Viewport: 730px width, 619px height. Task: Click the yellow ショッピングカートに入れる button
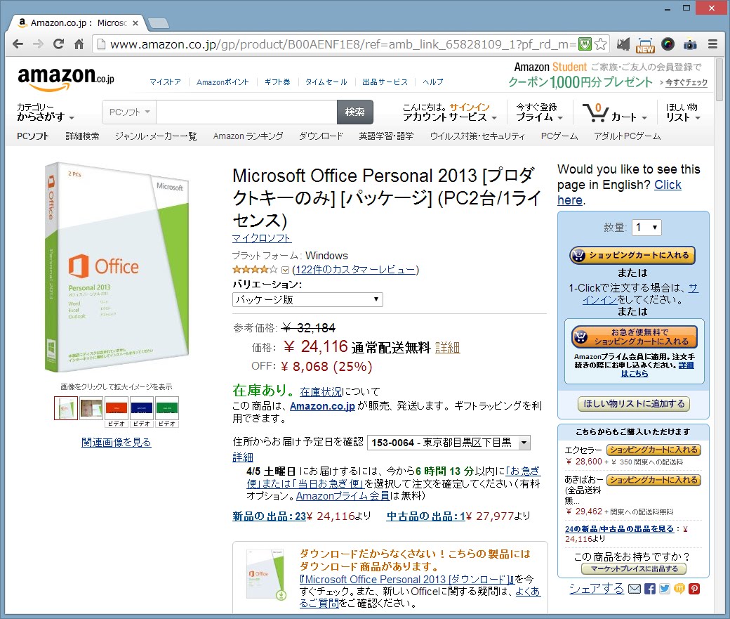pyautogui.click(x=632, y=256)
